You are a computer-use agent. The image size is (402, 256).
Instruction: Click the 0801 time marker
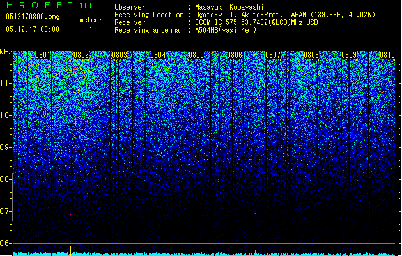point(43,55)
